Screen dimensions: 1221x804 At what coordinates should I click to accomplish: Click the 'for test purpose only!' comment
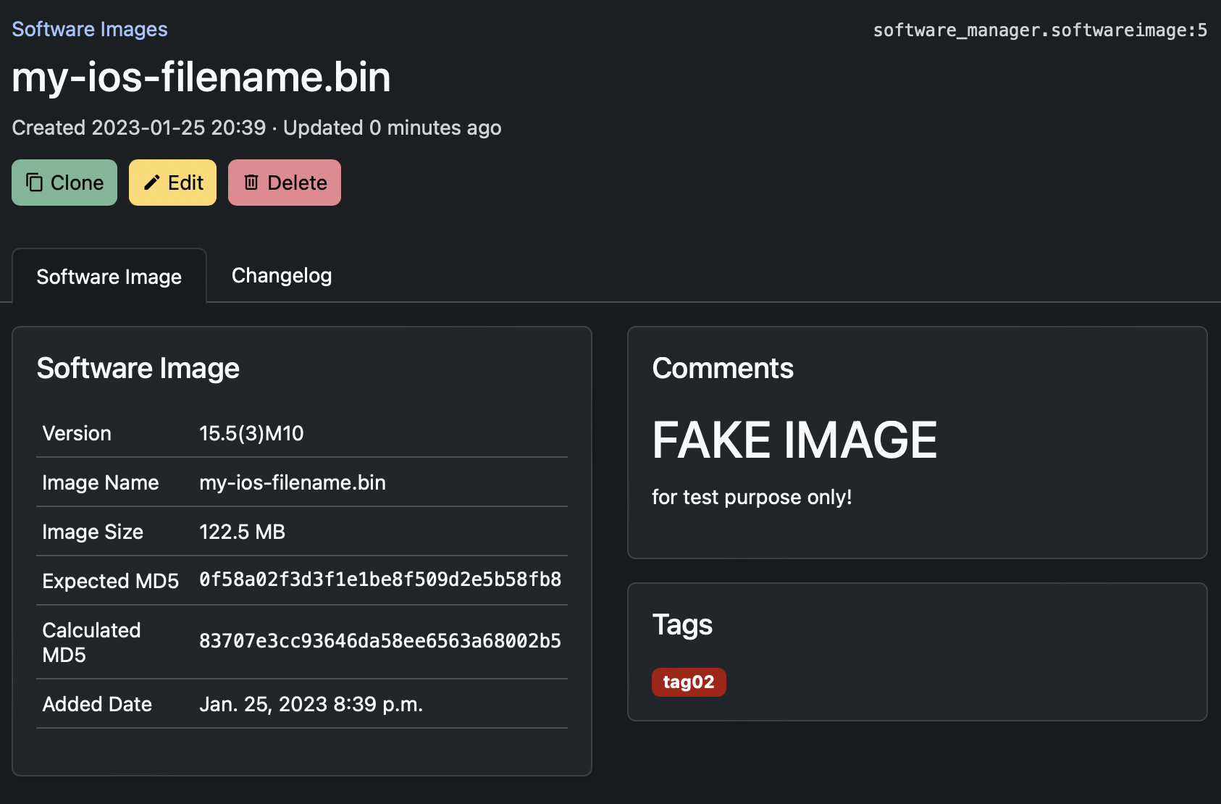[752, 497]
